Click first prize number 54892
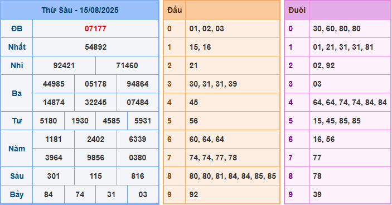The width and height of the screenshot is (392, 205). [95, 47]
